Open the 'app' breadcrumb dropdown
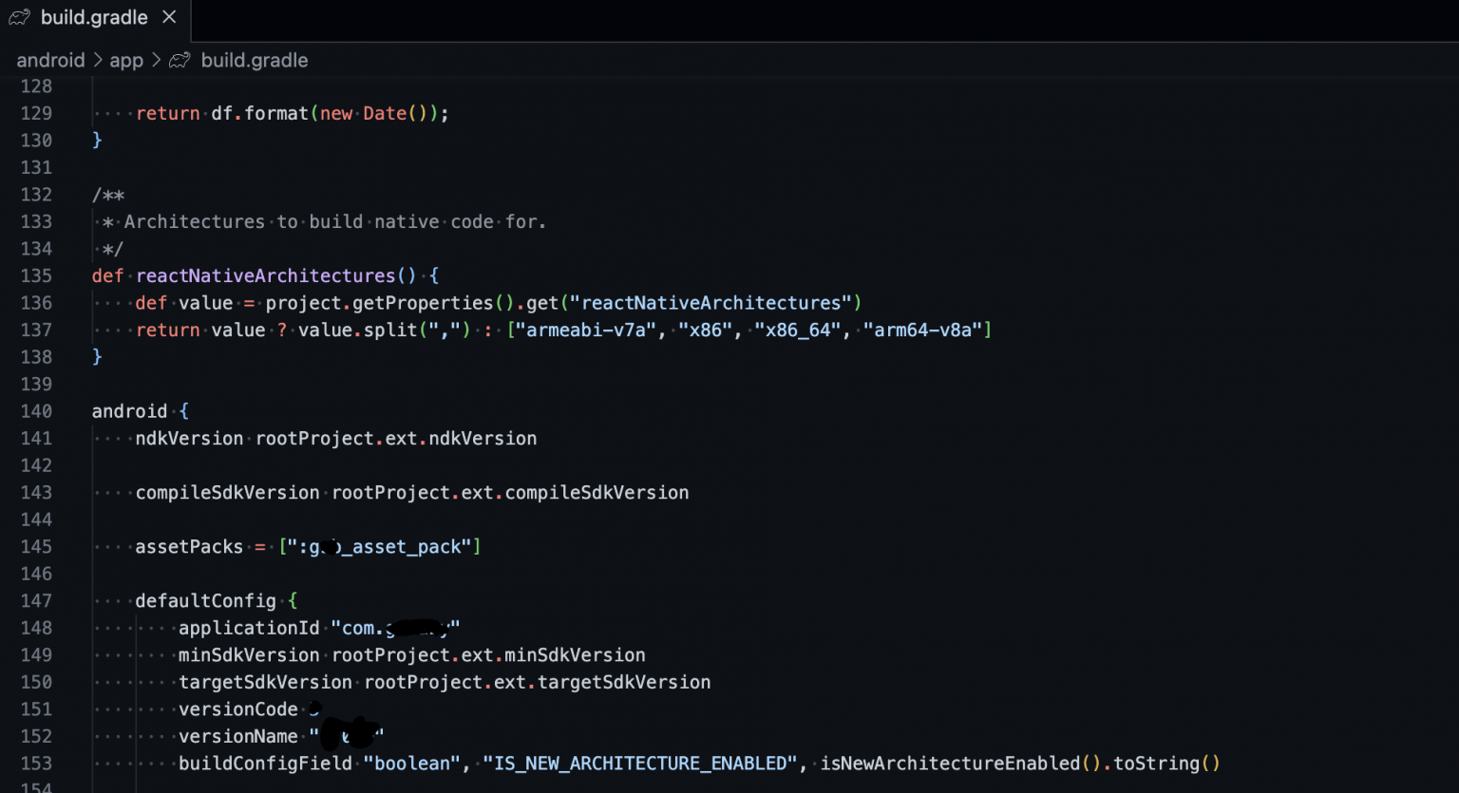The width and height of the screenshot is (1459, 793). tap(126, 59)
